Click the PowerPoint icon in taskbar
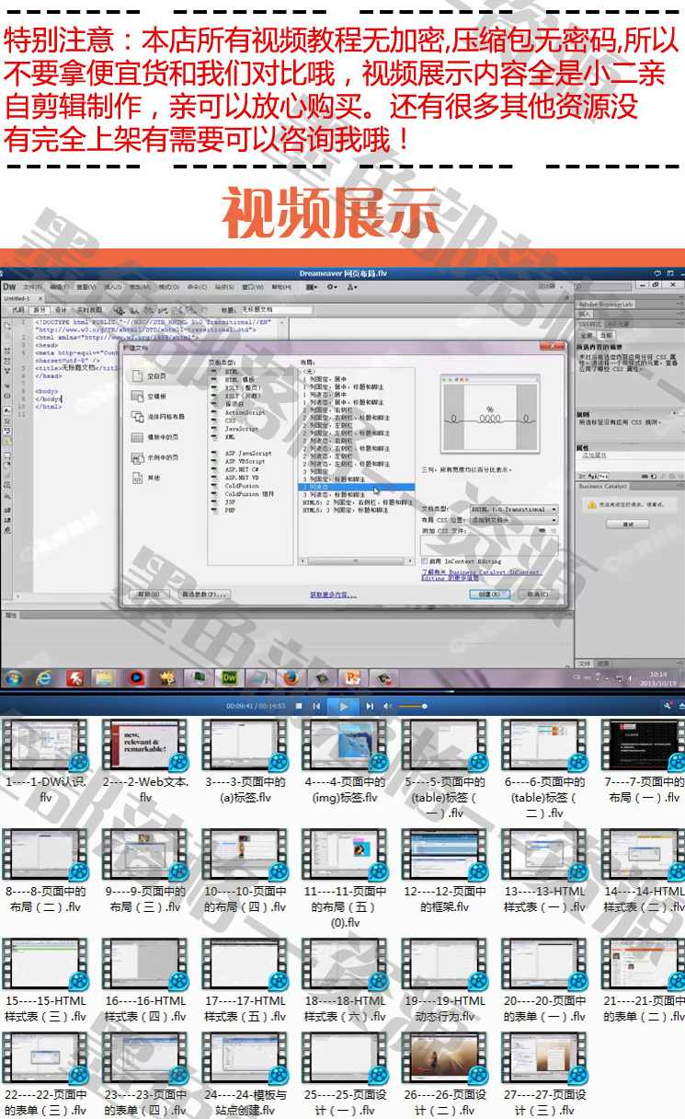 352,679
